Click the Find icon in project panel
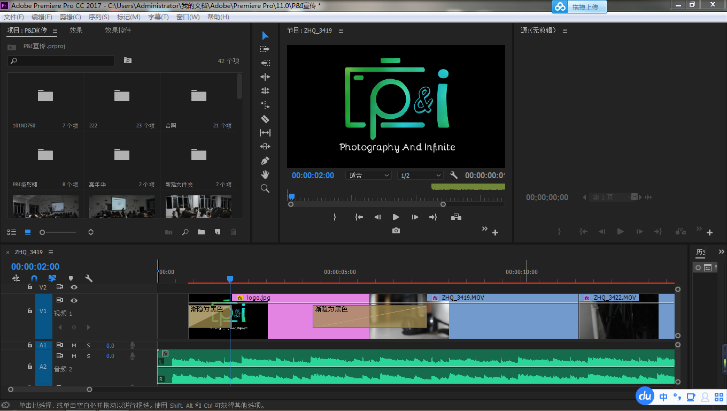The width and height of the screenshot is (727, 411). [185, 232]
